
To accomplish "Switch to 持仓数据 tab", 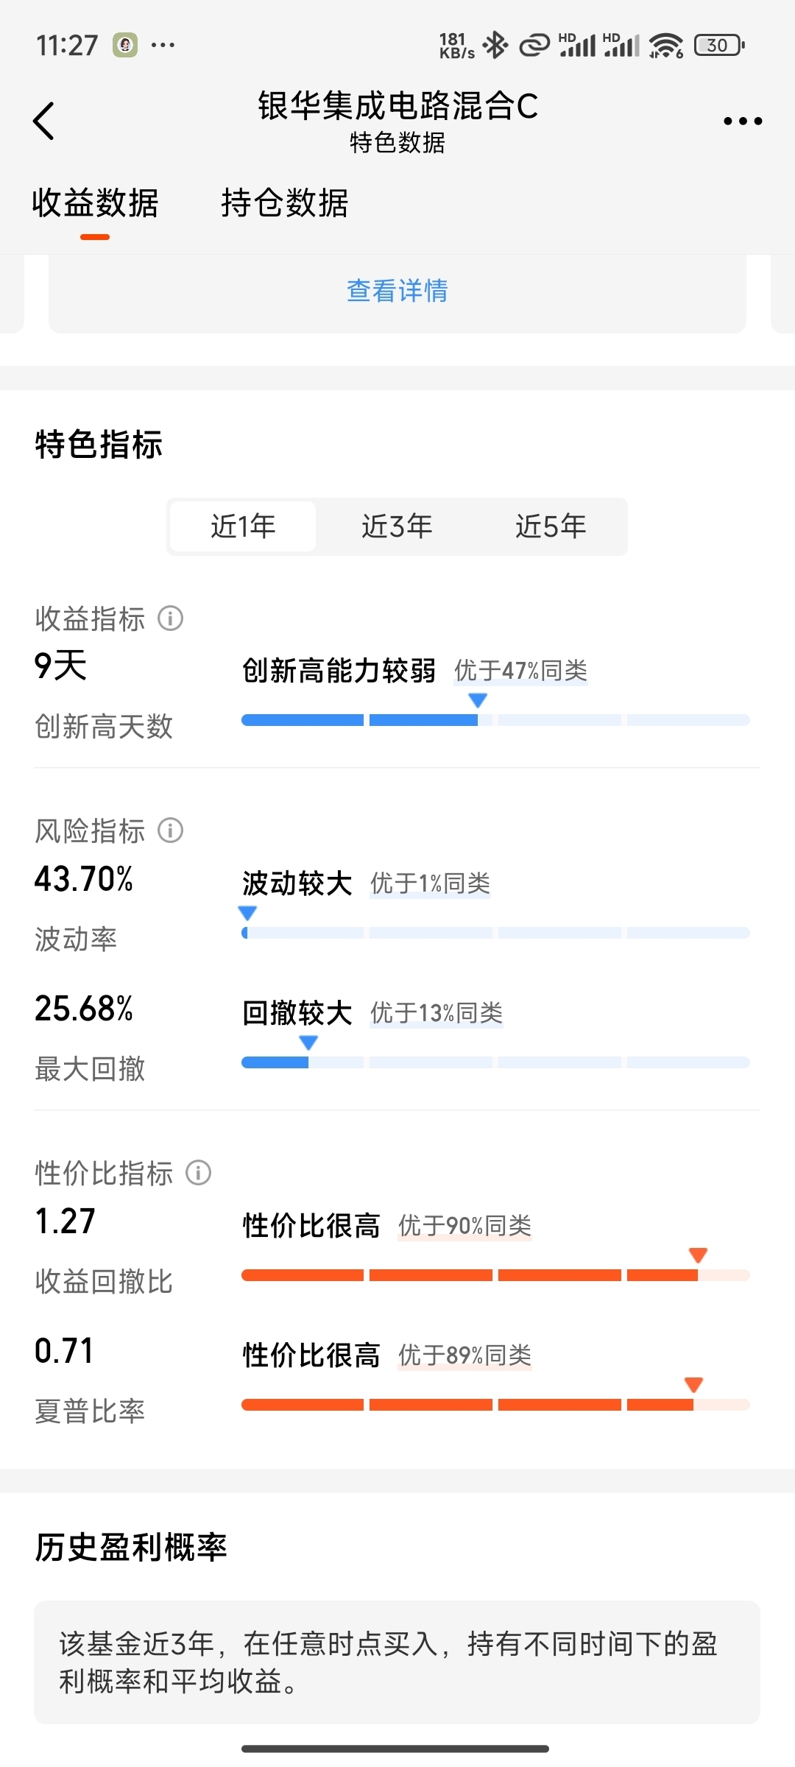I will coord(285,203).
